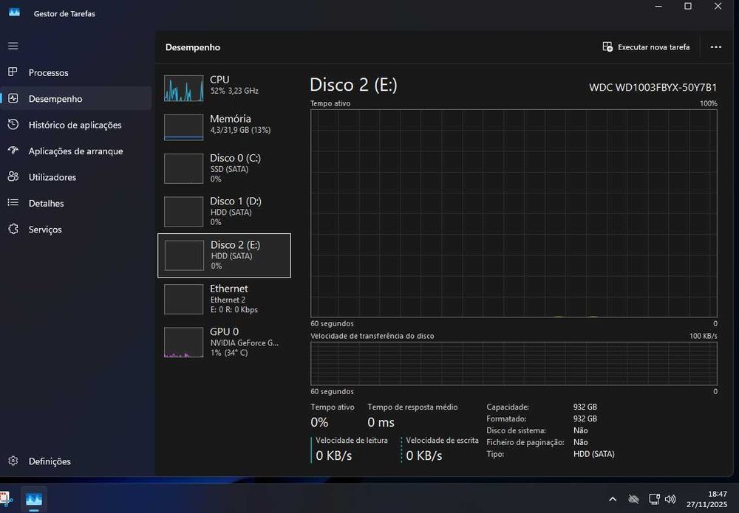Click Executar nova tarefa button
739x513 pixels.
pyautogui.click(x=646, y=47)
